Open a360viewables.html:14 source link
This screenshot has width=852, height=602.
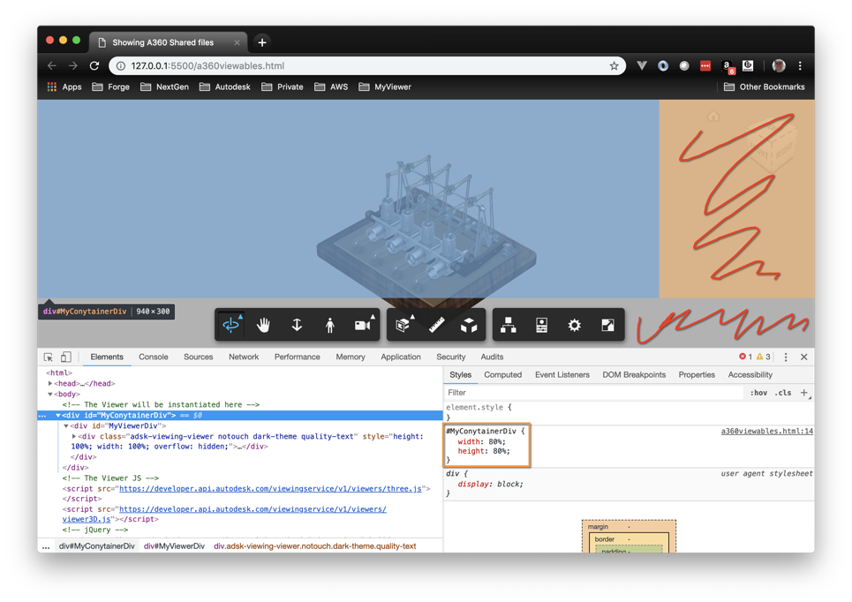(x=766, y=432)
